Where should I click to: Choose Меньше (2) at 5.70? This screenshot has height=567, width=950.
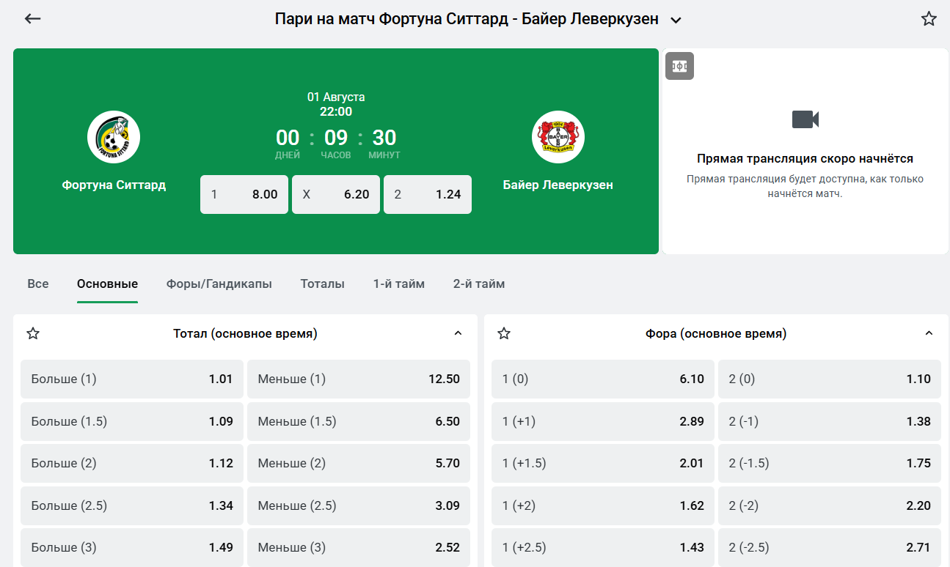pyautogui.click(x=359, y=463)
